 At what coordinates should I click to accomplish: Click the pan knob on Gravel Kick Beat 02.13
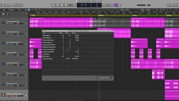coord(26,23)
